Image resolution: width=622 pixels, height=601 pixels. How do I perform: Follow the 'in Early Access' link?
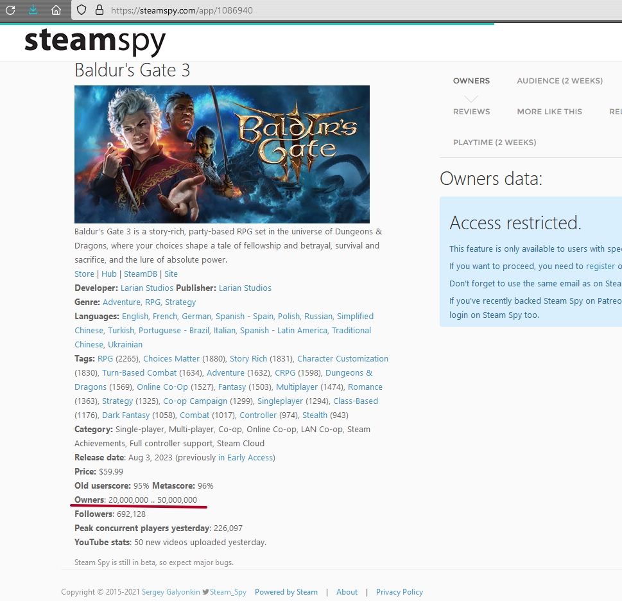click(246, 457)
